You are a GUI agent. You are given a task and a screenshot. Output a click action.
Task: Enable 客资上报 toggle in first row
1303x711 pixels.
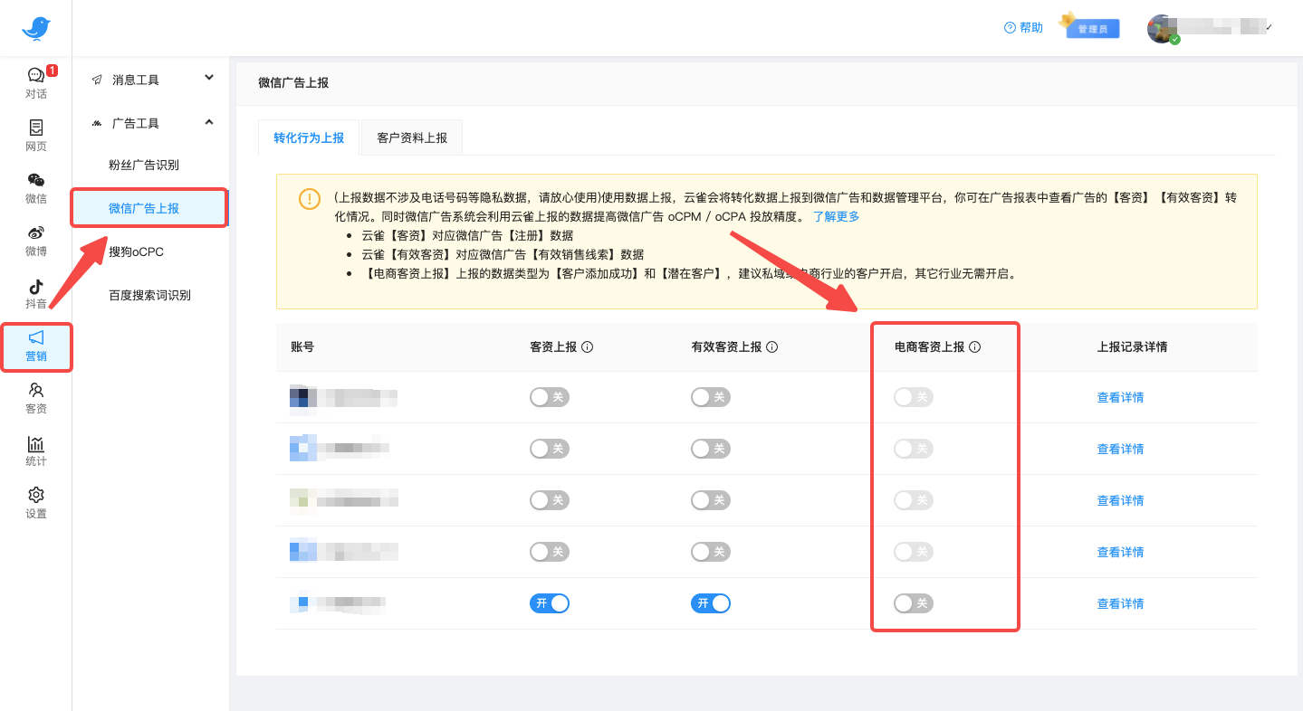(x=550, y=397)
